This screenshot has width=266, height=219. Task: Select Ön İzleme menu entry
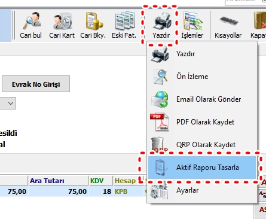(202, 77)
